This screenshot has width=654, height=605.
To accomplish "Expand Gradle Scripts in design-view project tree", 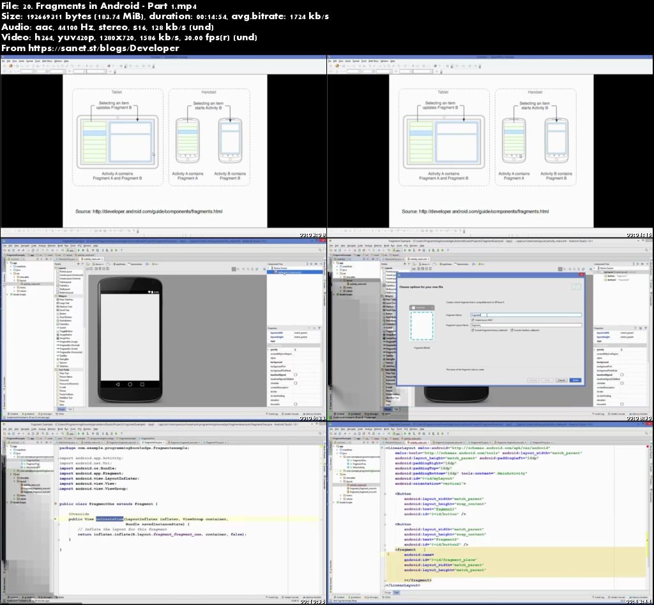I will 7,295.
